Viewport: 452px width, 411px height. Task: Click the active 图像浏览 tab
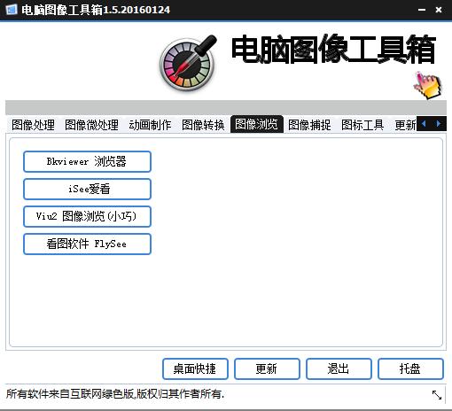(257, 124)
